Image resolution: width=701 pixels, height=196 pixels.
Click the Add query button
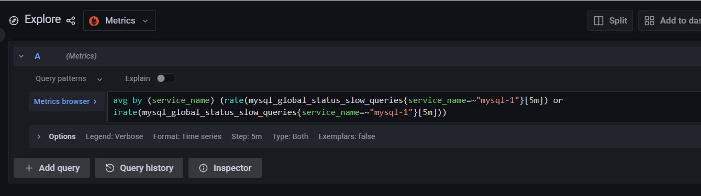tap(52, 168)
